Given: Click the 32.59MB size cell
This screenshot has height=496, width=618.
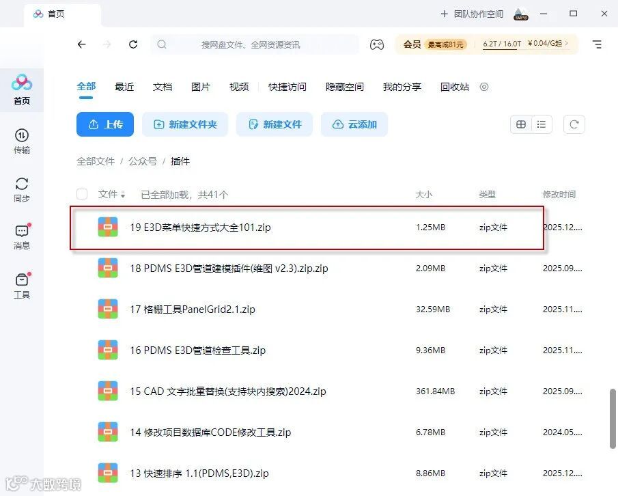Looking at the screenshot, I should [x=433, y=309].
